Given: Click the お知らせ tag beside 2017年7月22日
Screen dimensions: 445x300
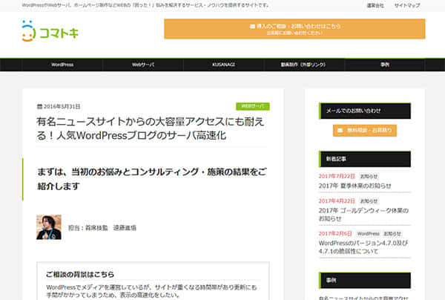Looking at the screenshot, I should click(x=369, y=177).
